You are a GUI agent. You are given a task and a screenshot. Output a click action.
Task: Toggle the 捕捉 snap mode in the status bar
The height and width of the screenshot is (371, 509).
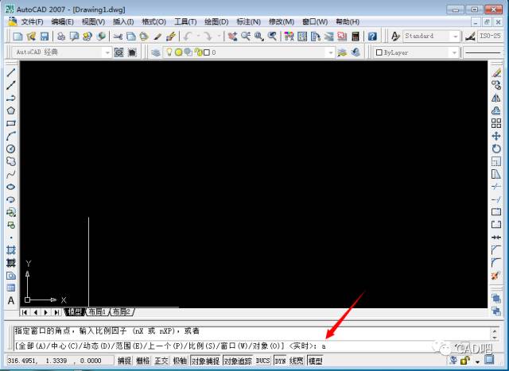[125, 361]
